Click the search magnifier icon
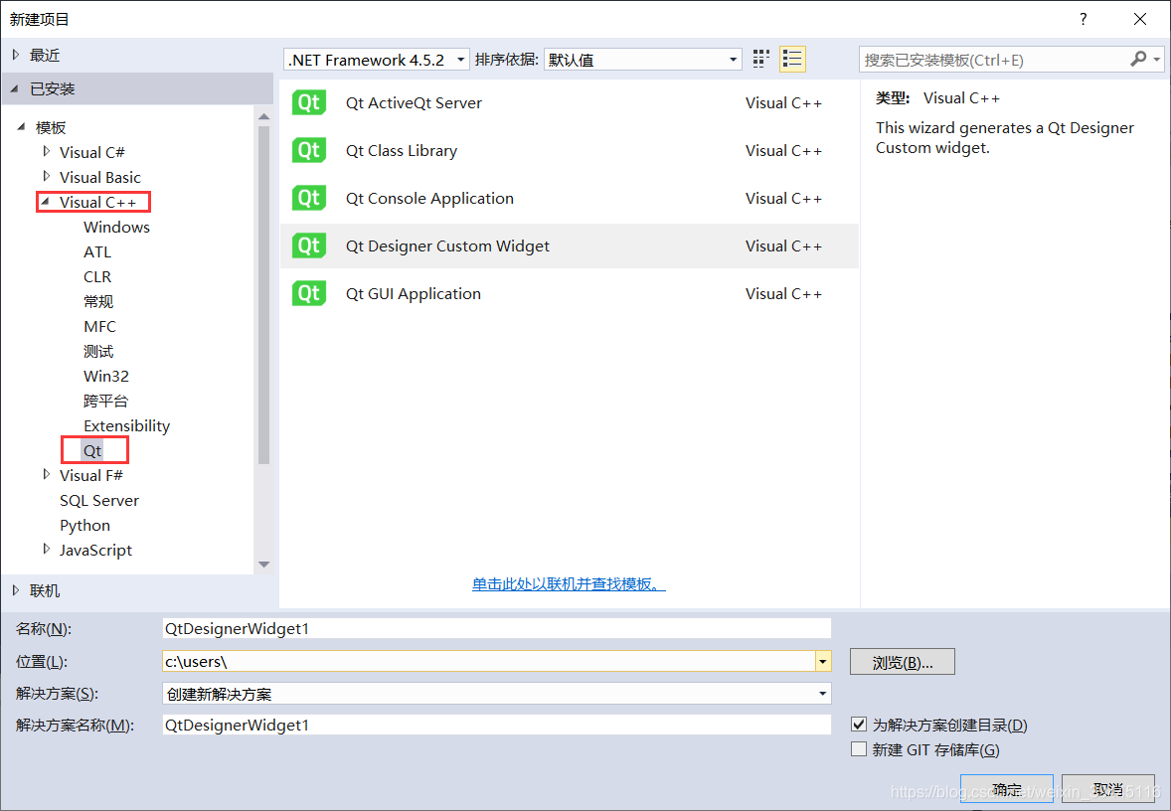The height and width of the screenshot is (811, 1171). 1138,59
